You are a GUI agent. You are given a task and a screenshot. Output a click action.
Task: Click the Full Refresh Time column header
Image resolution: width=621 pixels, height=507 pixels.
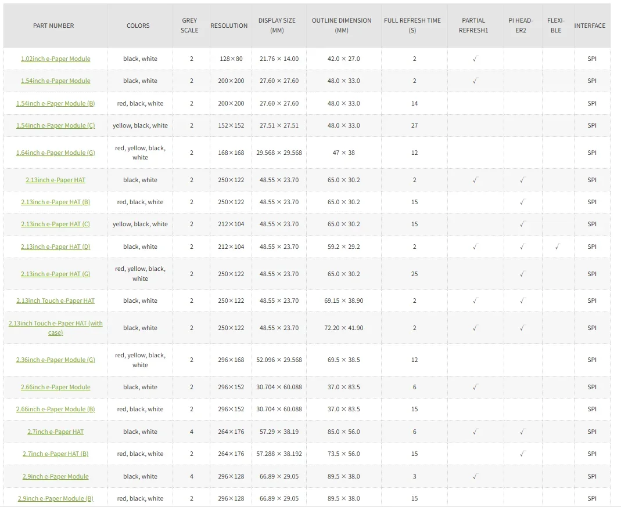[x=412, y=25]
